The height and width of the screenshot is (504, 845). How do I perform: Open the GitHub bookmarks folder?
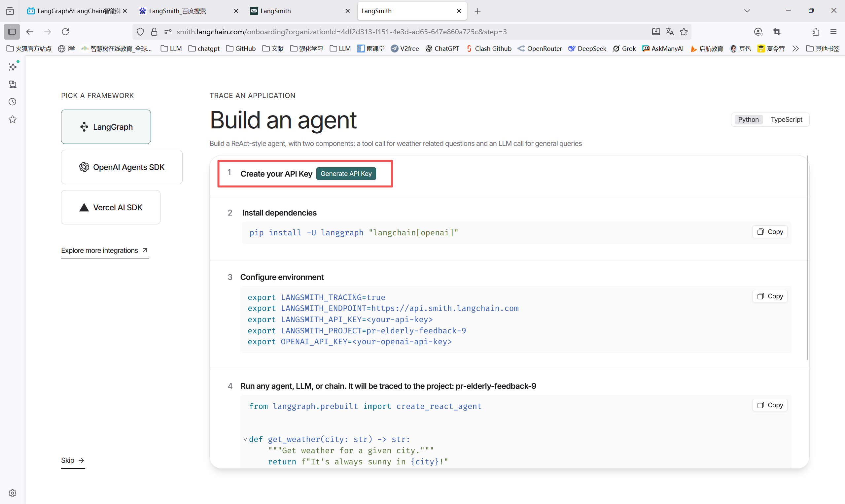coord(241,49)
